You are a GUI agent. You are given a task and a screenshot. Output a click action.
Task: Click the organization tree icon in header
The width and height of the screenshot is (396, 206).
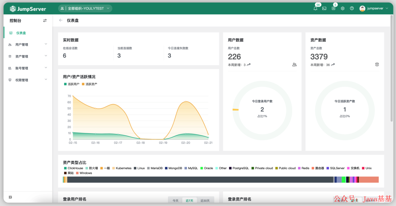pos(62,8)
